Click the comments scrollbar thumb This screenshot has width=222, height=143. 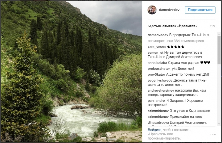(x=219, y=50)
